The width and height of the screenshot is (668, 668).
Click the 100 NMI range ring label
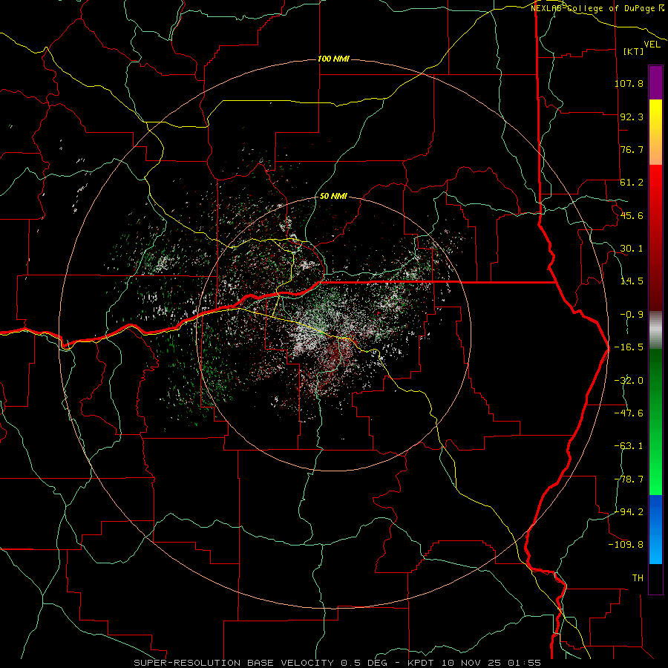pos(333,59)
